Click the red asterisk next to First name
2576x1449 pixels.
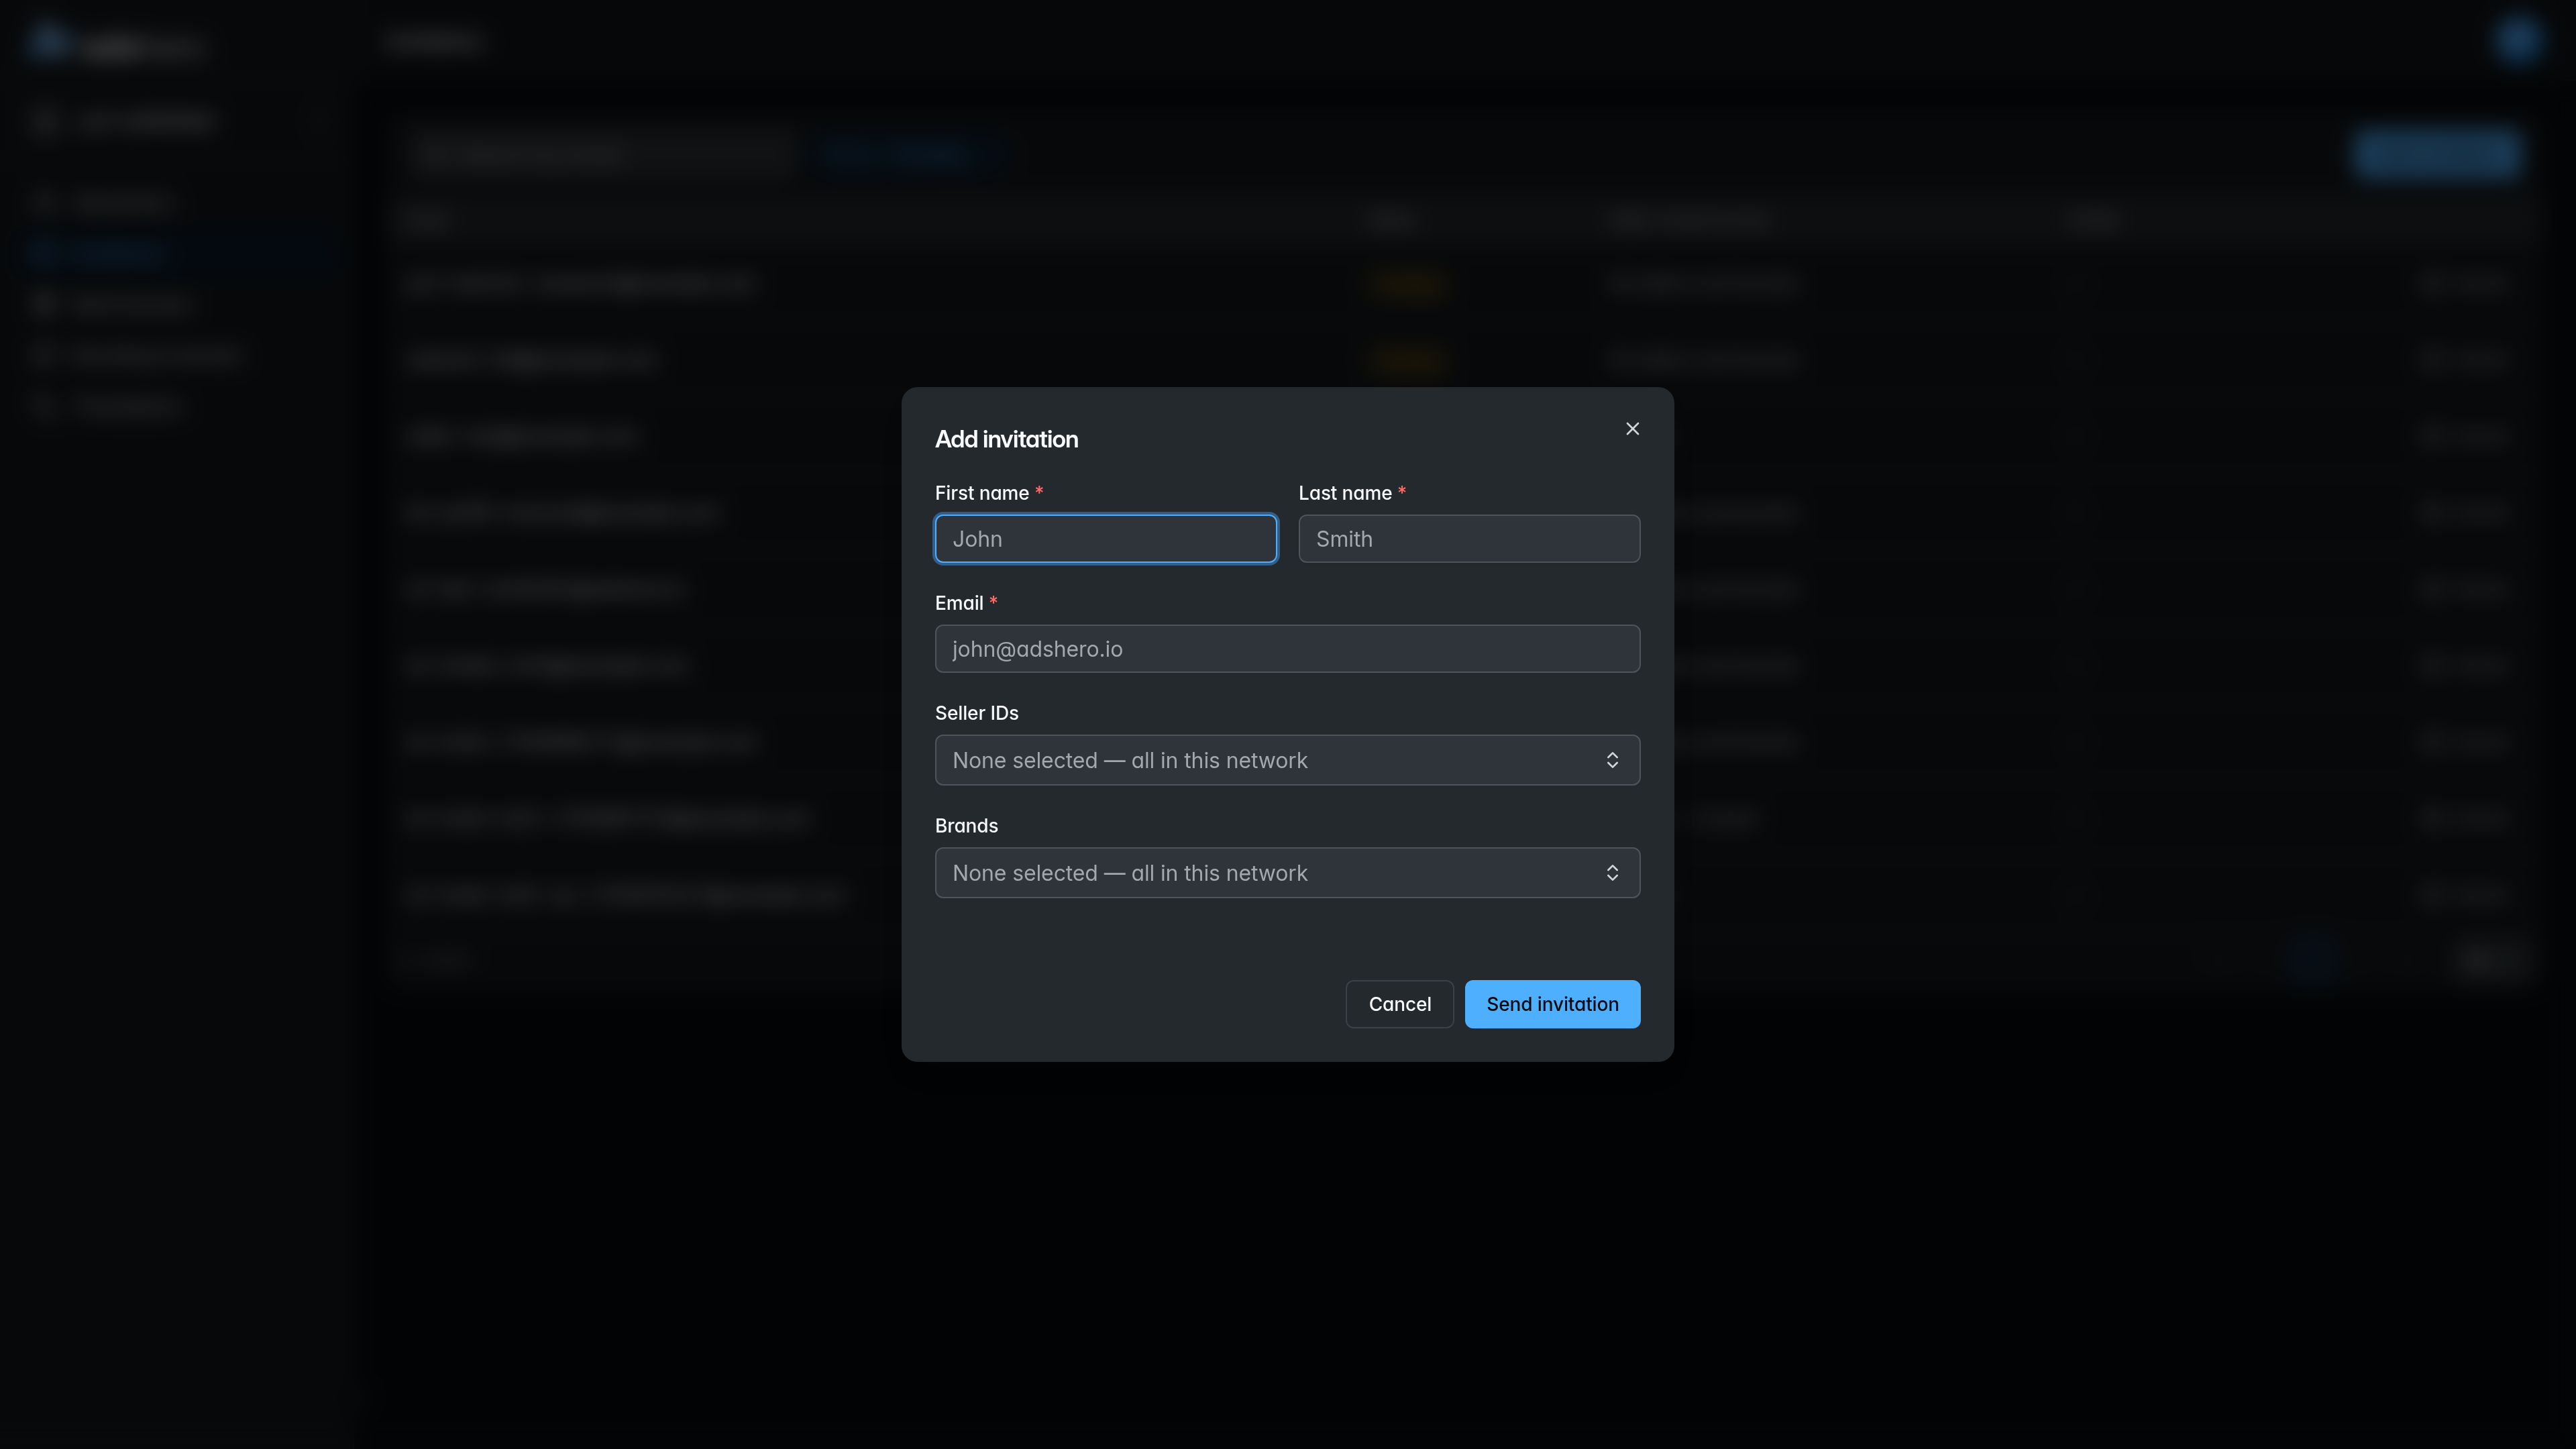(1039, 491)
